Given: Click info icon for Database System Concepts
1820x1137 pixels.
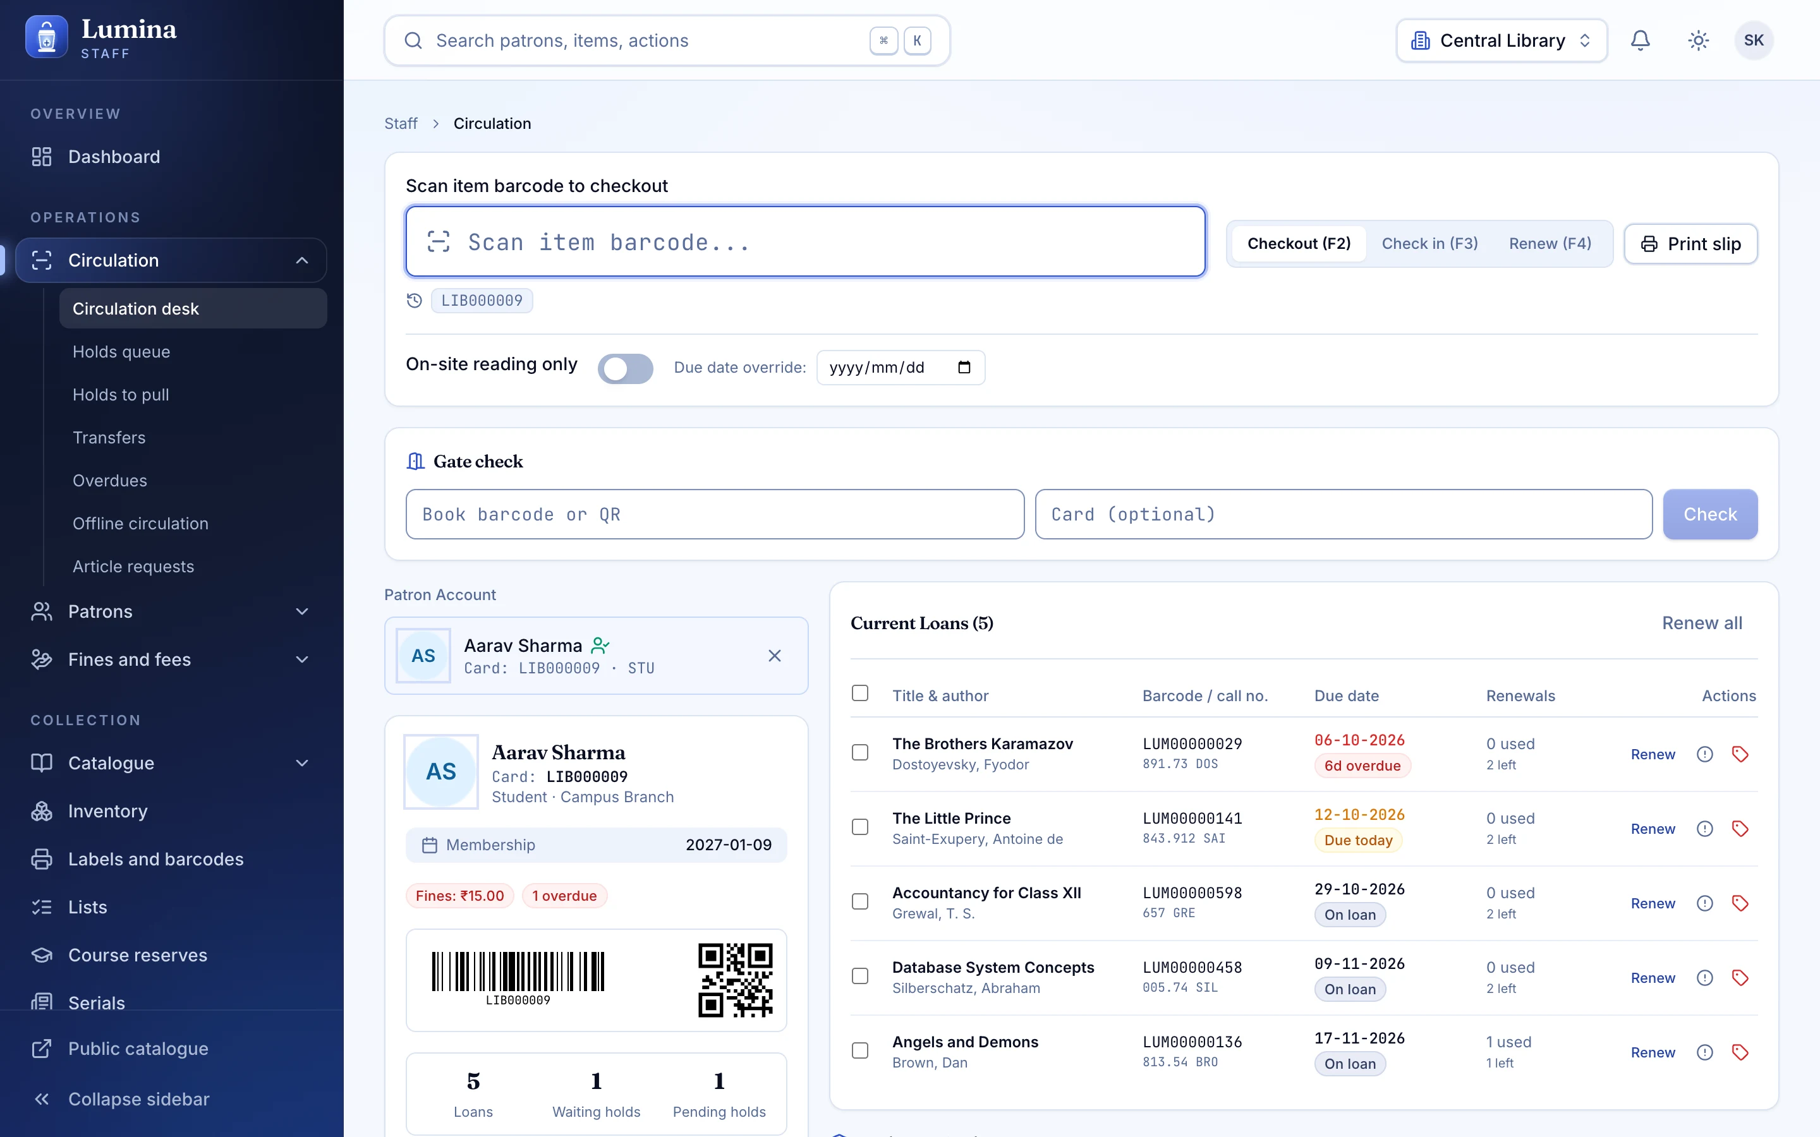Looking at the screenshot, I should 1705,978.
